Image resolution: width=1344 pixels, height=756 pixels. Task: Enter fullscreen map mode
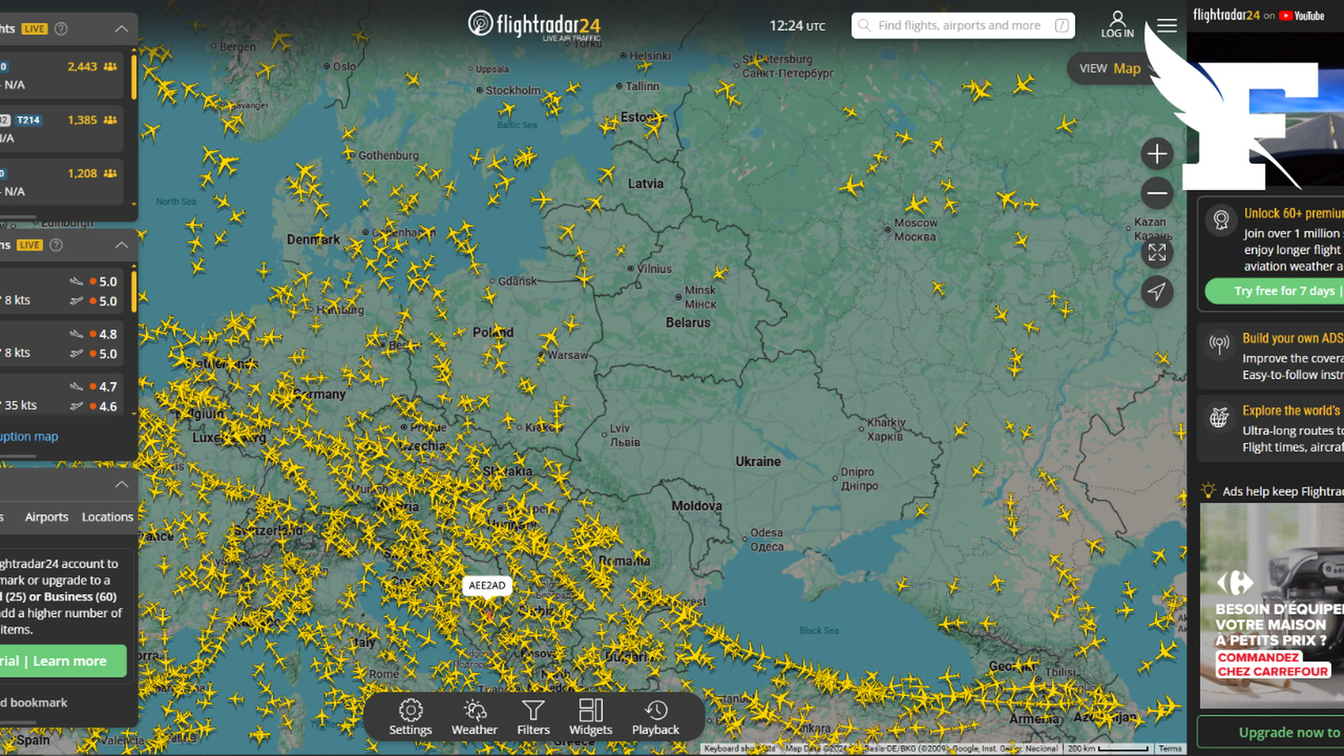click(1157, 252)
